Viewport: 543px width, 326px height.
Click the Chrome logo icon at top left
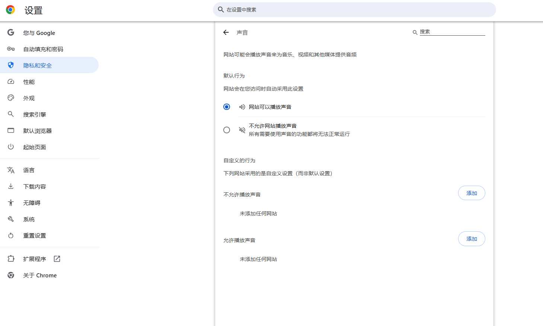(10, 10)
